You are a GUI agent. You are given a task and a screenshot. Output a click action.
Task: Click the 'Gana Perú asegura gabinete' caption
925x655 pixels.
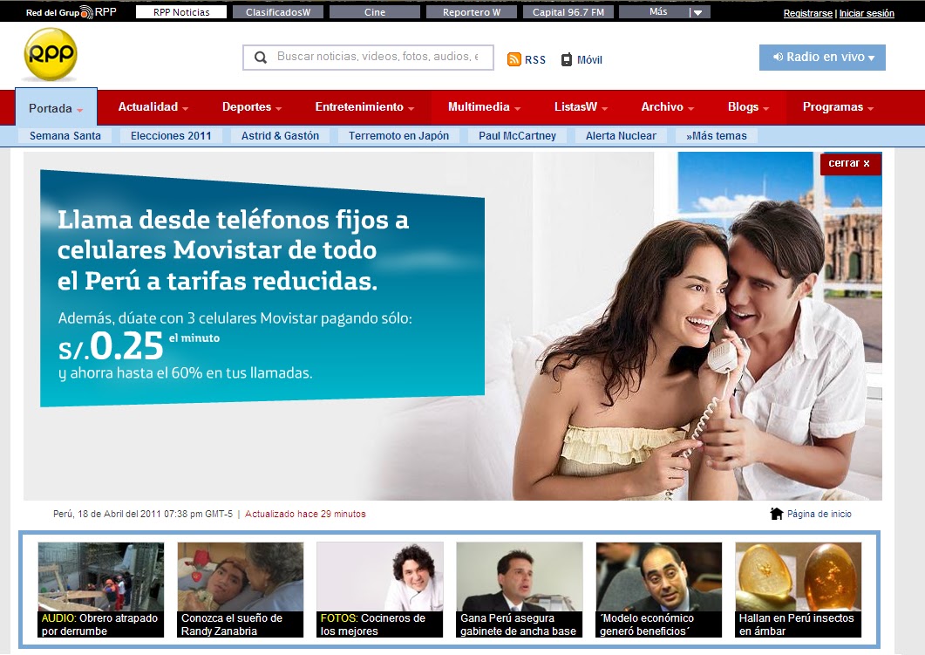[x=519, y=624]
